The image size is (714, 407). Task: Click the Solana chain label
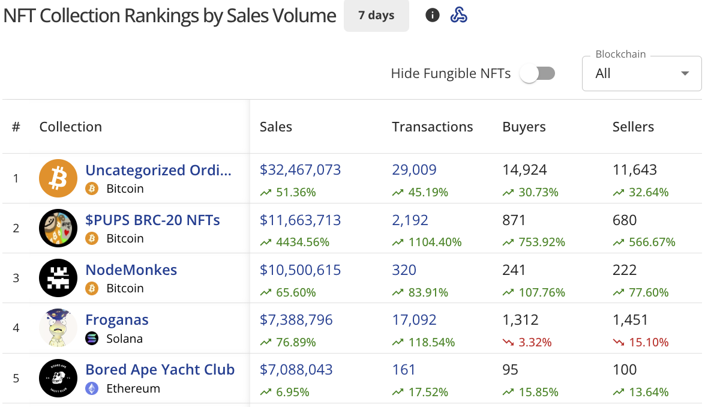tap(125, 339)
